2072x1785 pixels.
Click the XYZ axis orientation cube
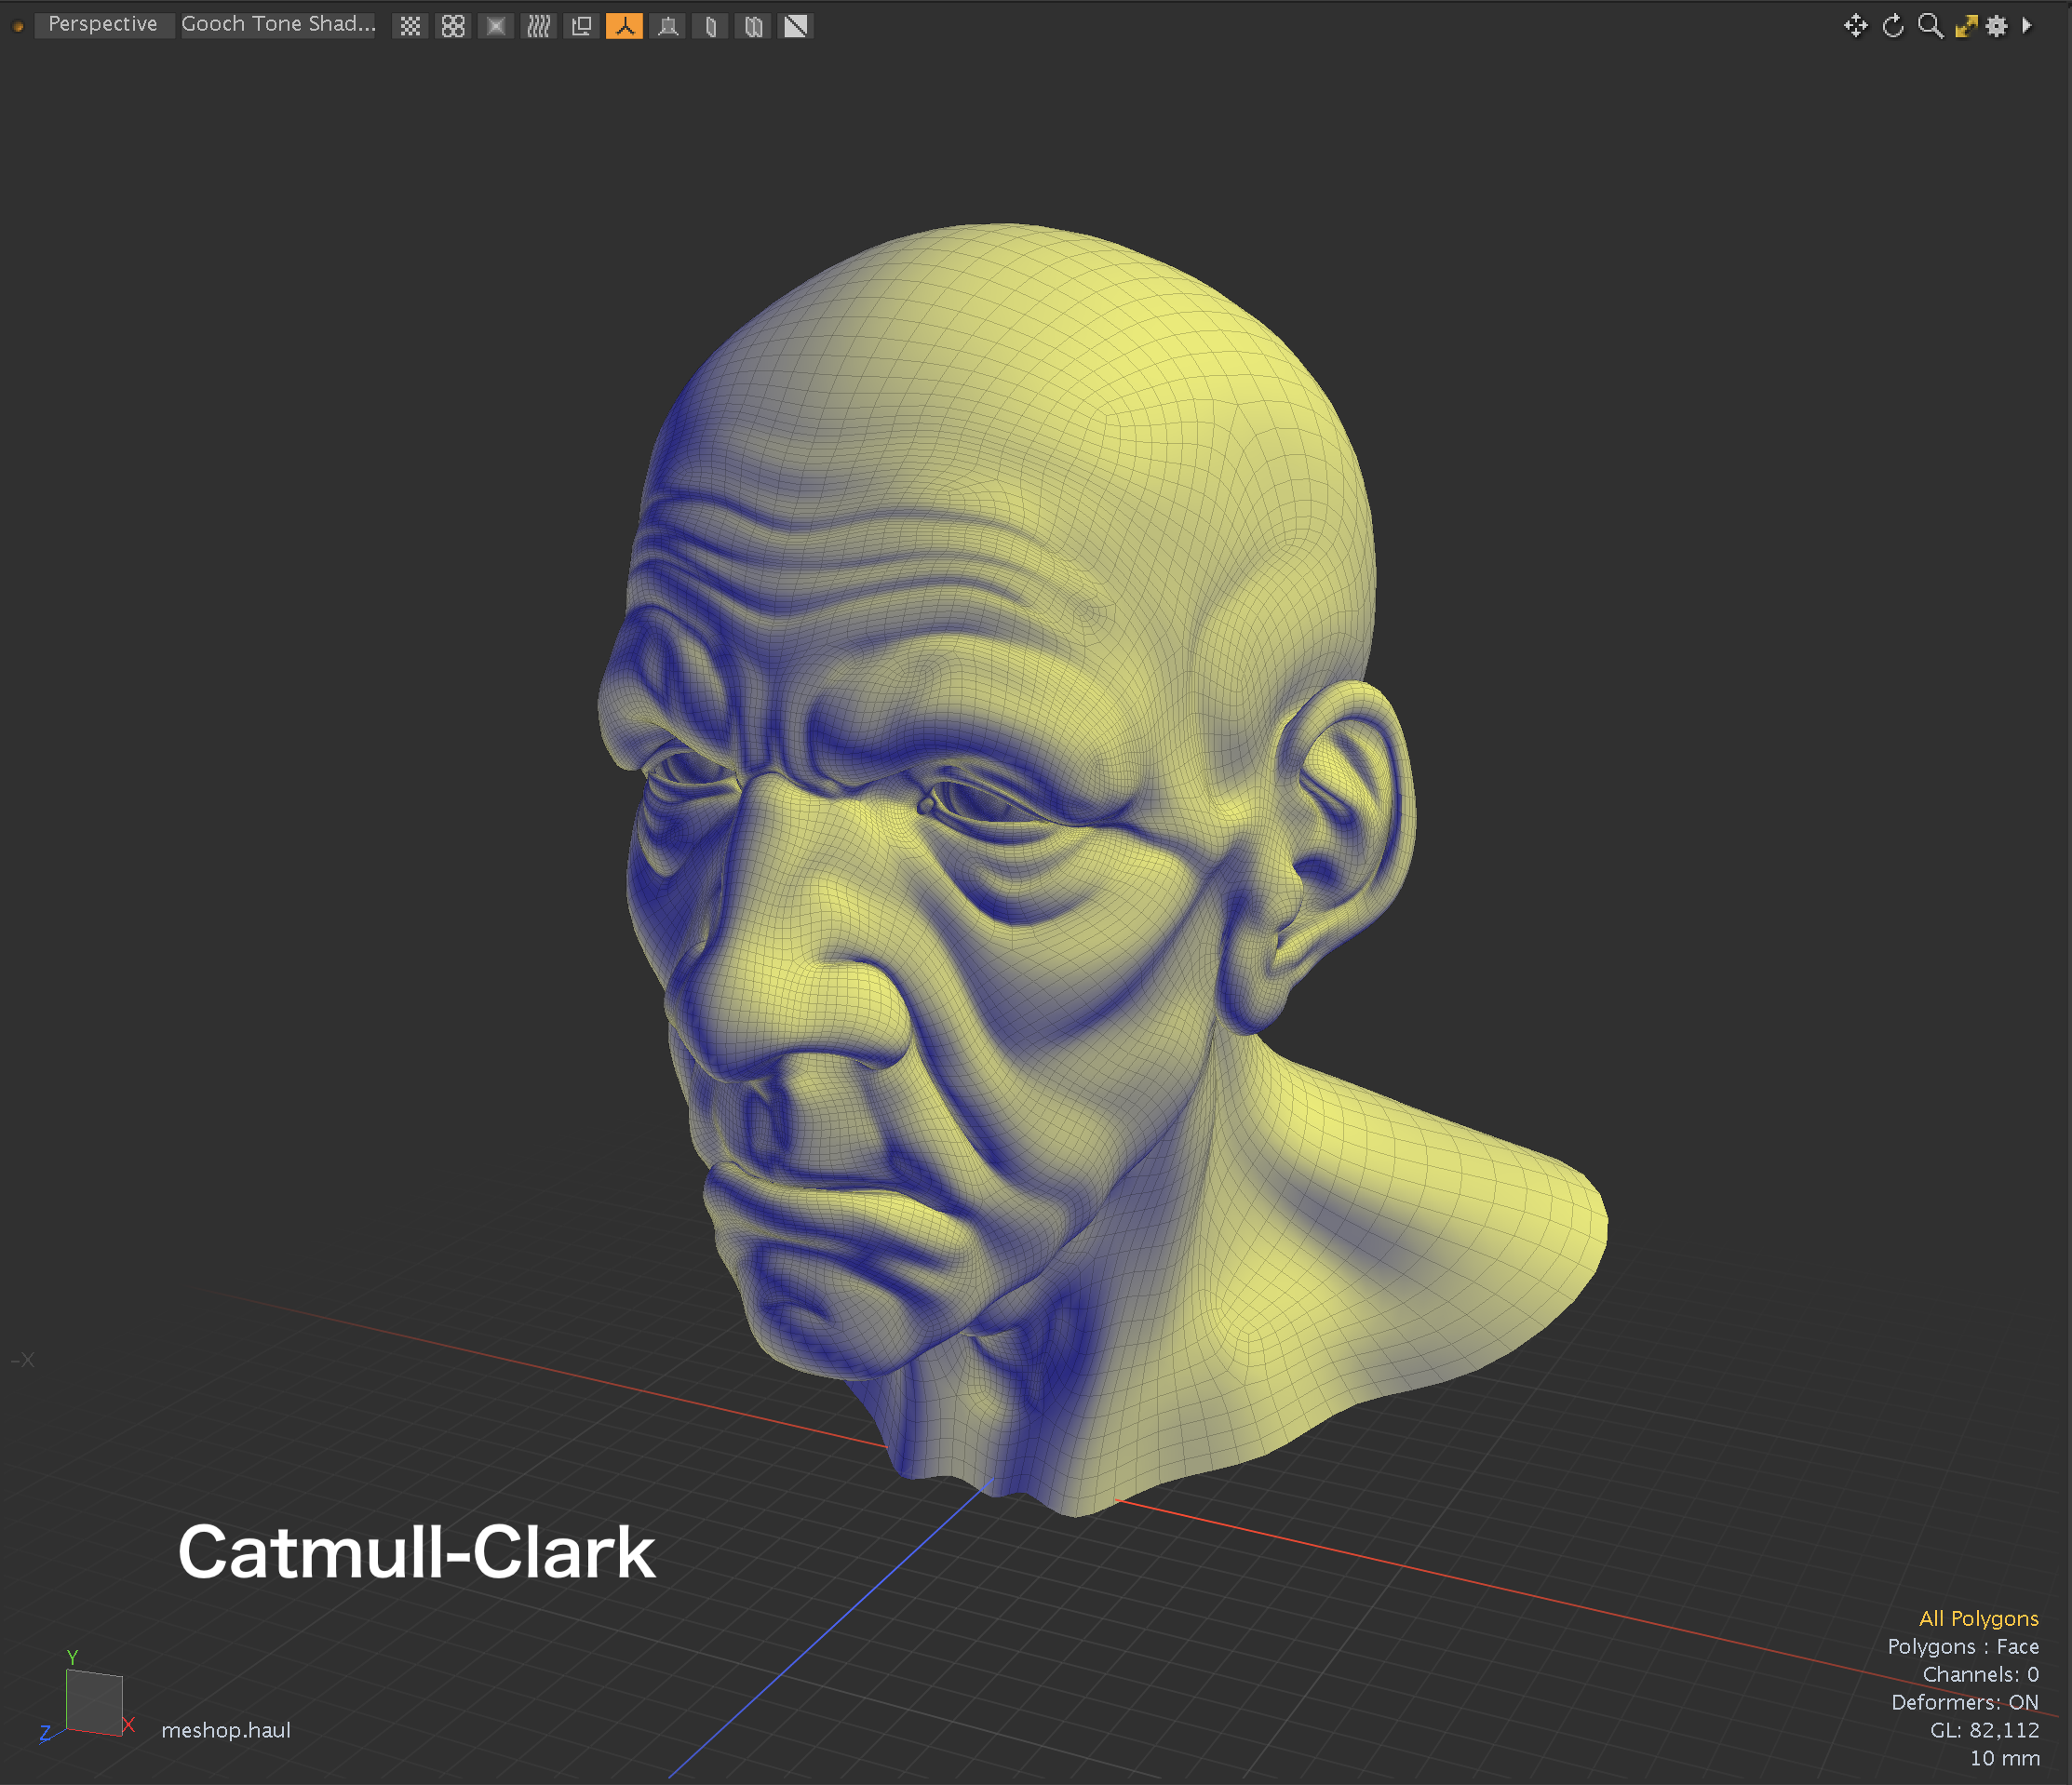(94, 1701)
